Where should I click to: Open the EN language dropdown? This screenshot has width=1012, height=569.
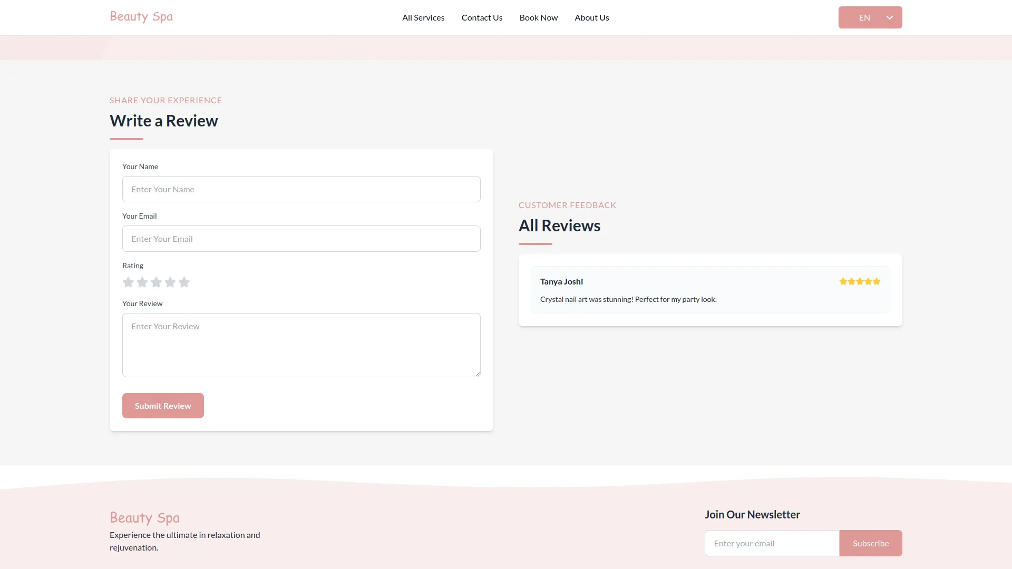(864, 17)
